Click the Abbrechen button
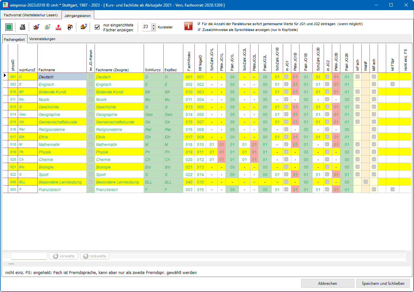This screenshot has width=414, height=292. 327,283
